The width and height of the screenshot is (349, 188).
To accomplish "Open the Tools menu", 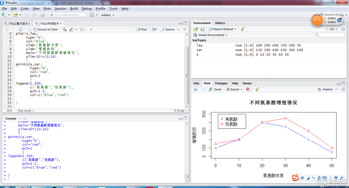I will point(113,8).
